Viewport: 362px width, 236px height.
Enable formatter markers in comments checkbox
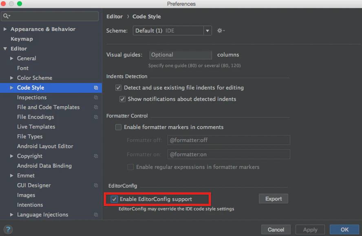[119, 127]
